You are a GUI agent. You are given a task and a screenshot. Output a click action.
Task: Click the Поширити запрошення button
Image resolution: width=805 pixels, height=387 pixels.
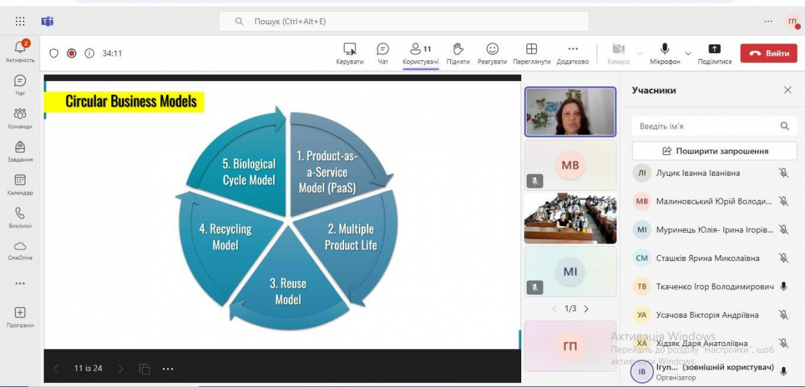[714, 151]
